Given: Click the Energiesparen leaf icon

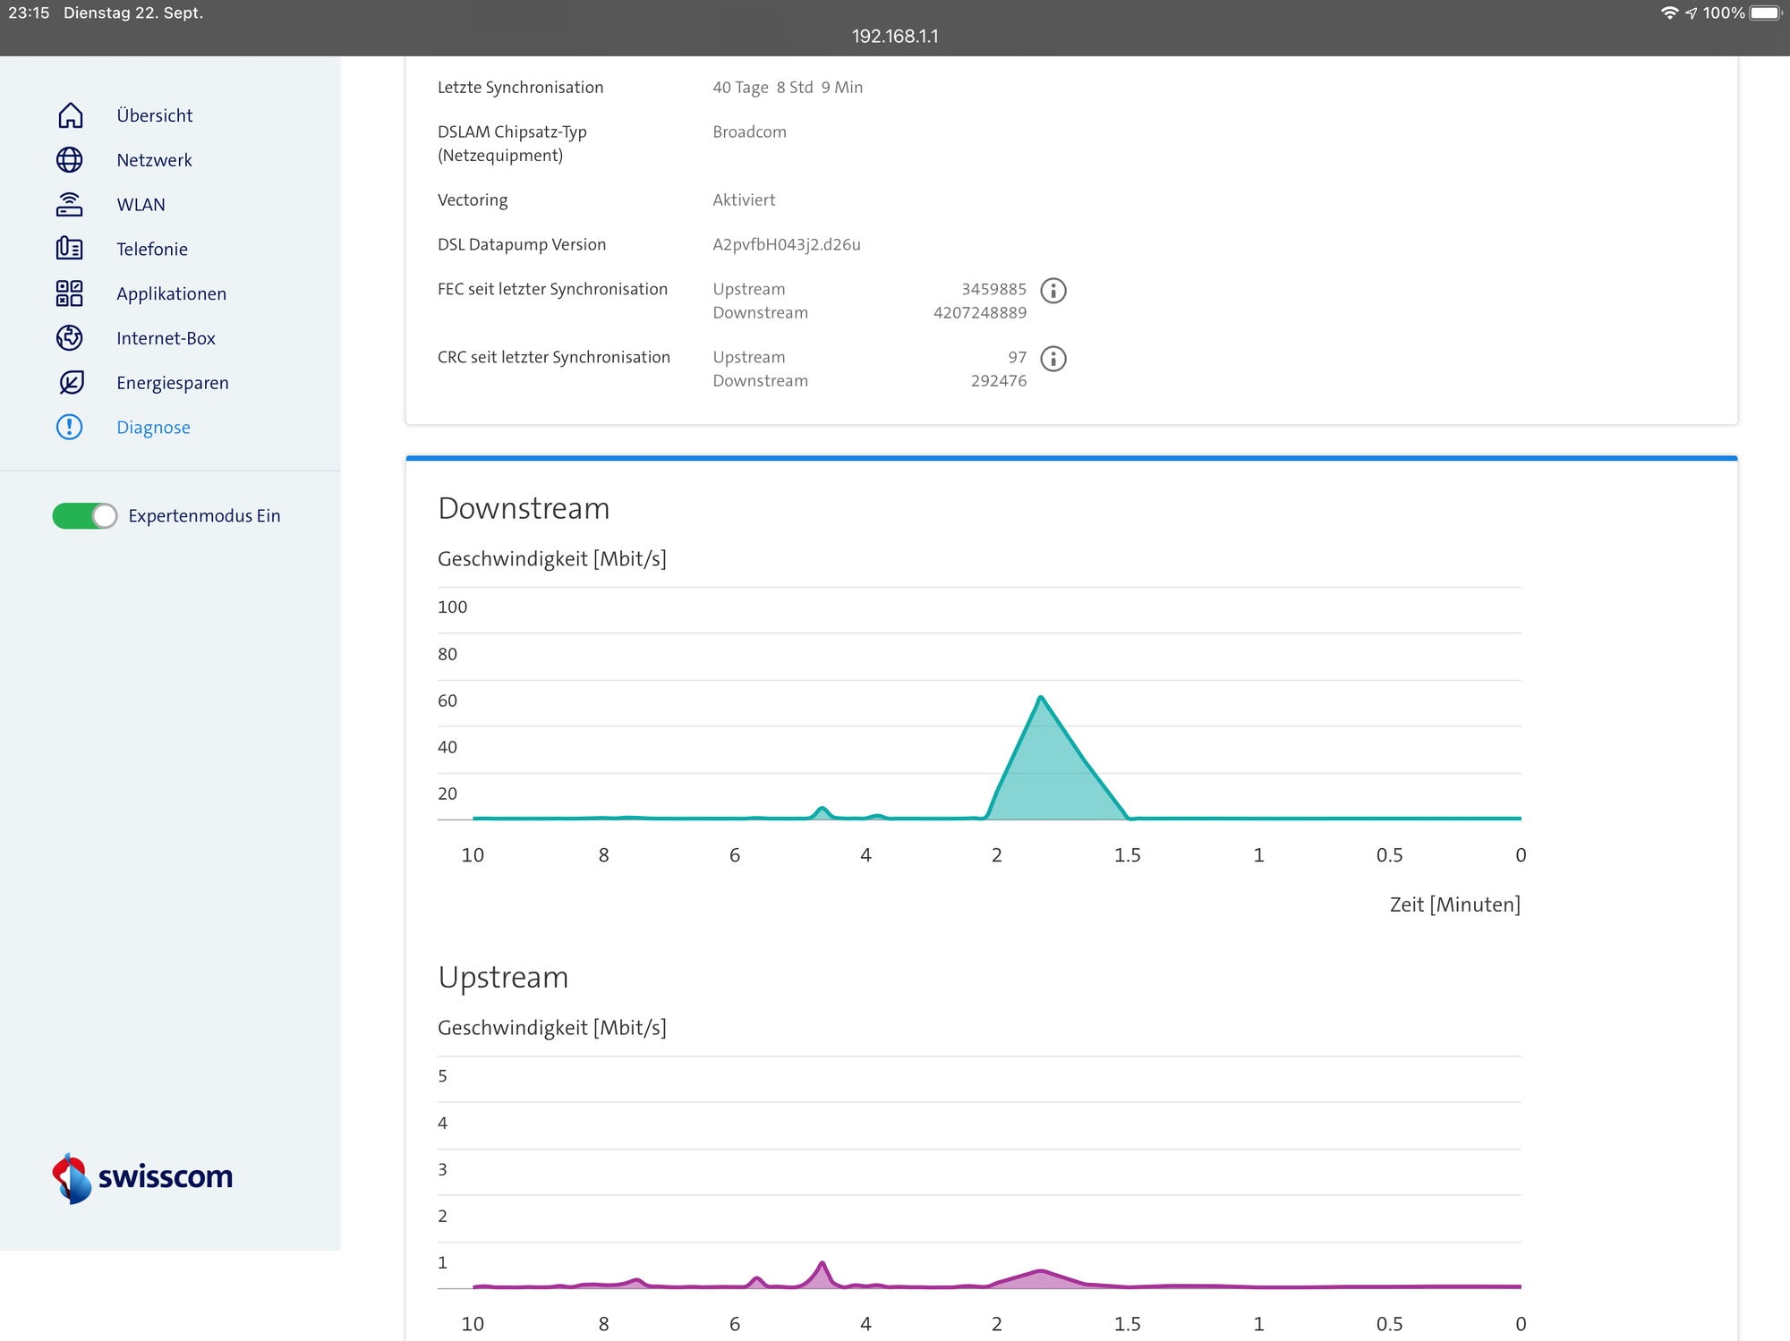Looking at the screenshot, I should (70, 383).
